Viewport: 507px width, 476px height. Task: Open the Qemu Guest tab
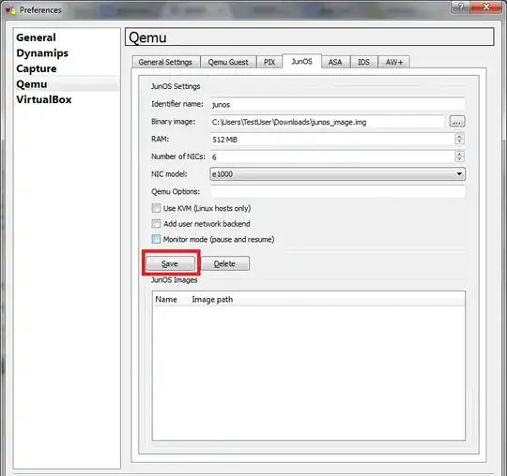[228, 62]
